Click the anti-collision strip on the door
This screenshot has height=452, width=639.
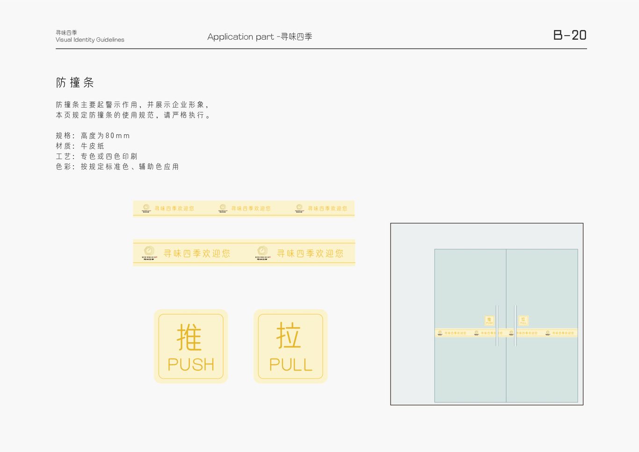[x=506, y=333]
